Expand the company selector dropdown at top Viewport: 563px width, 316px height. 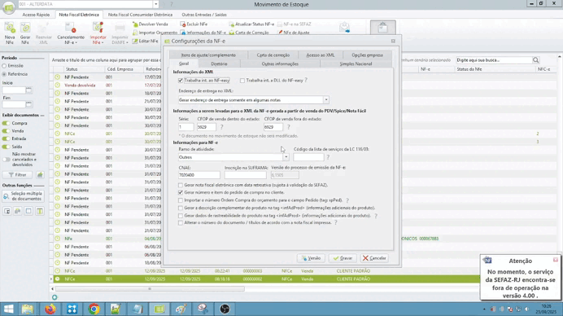[155, 4]
